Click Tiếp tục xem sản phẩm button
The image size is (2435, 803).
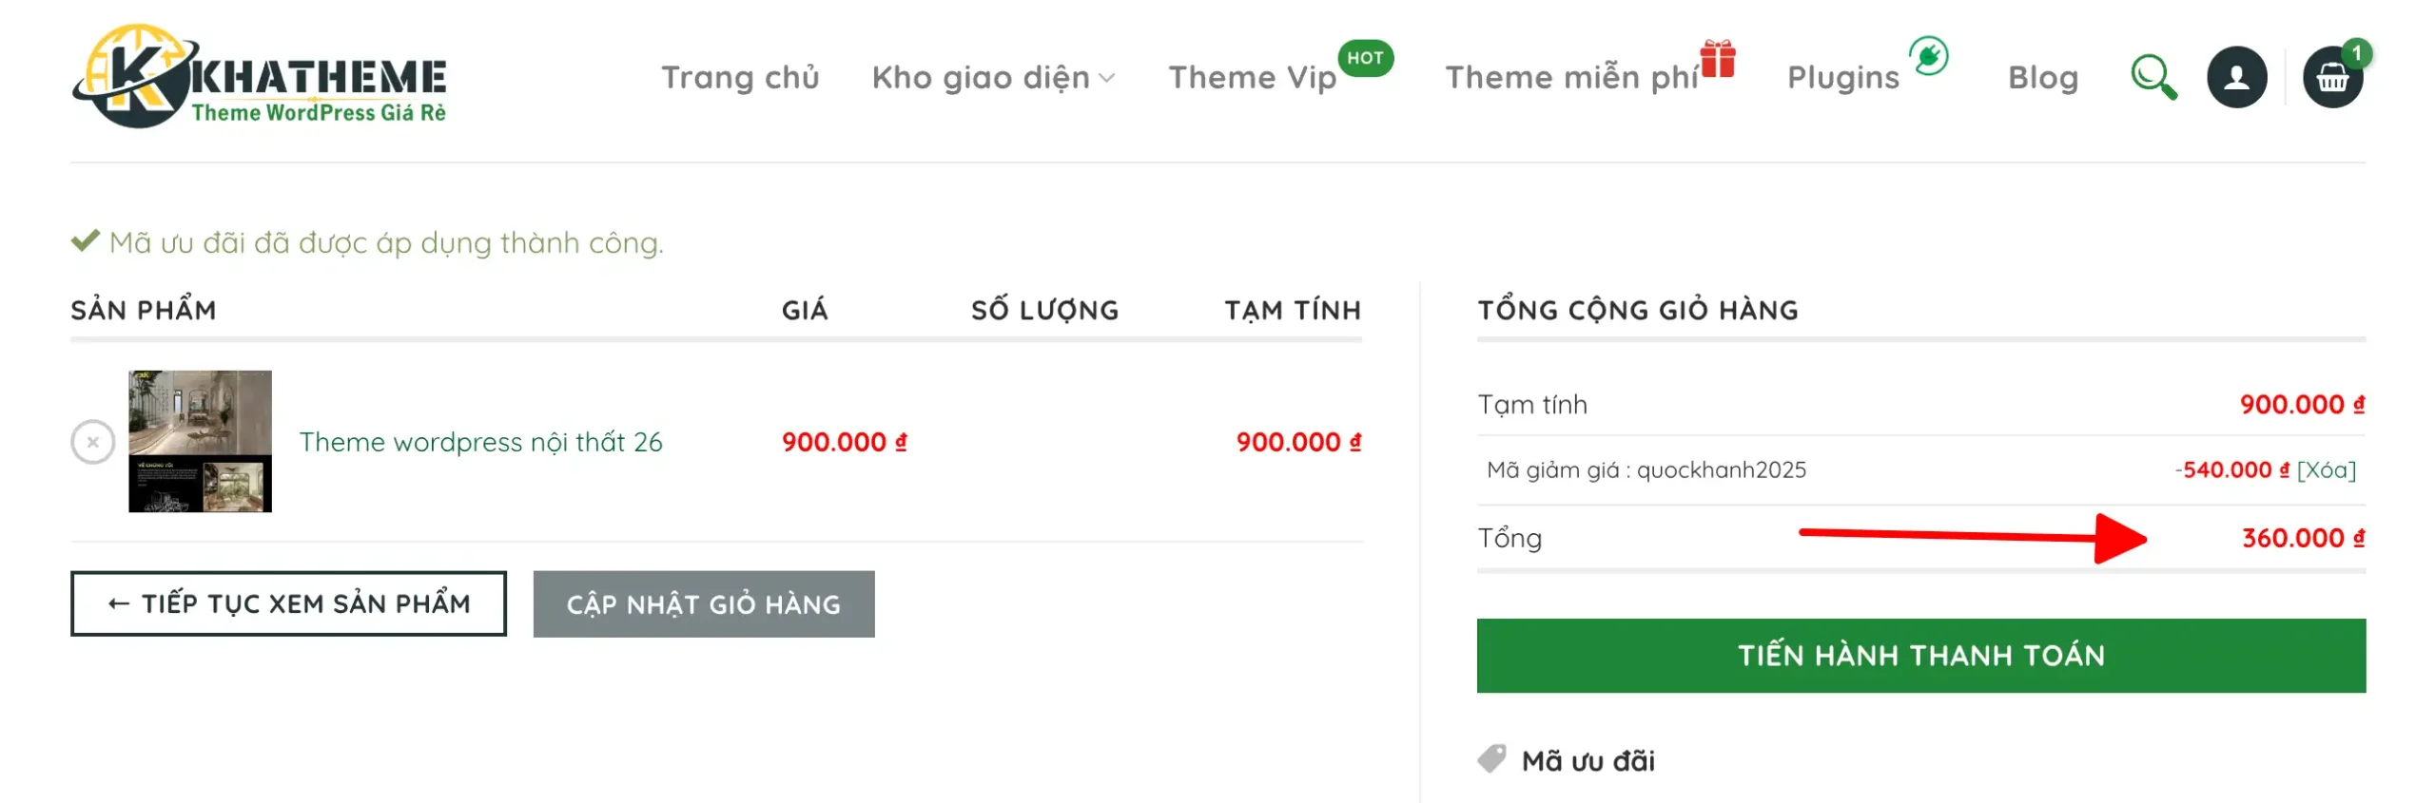pyautogui.click(x=288, y=603)
